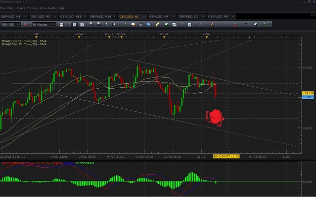Image resolution: width=316 pixels, height=197 pixels.
Task: Open the Chart menu
Action: point(11,8)
